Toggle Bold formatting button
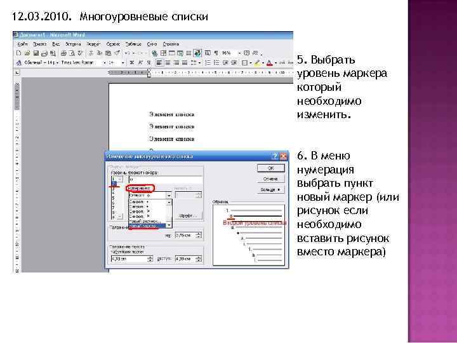 [132, 63]
